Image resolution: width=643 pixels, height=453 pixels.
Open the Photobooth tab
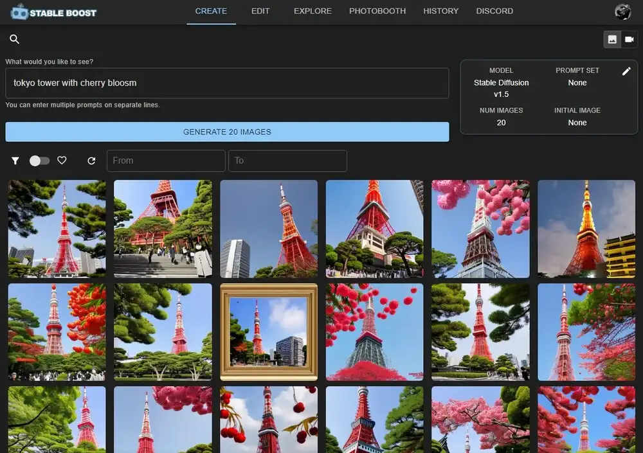[377, 11]
